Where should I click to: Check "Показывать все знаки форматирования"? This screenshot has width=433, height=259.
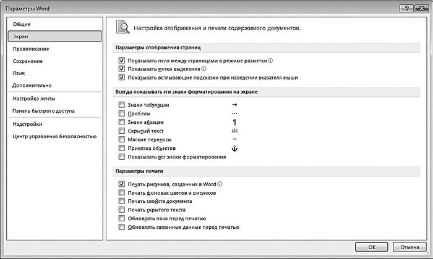(121, 157)
